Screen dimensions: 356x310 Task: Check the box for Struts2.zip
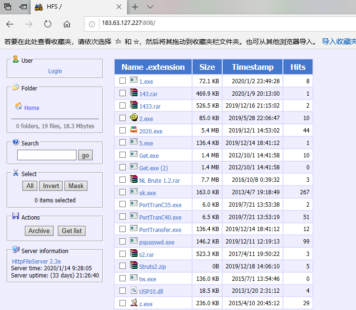pos(123,266)
